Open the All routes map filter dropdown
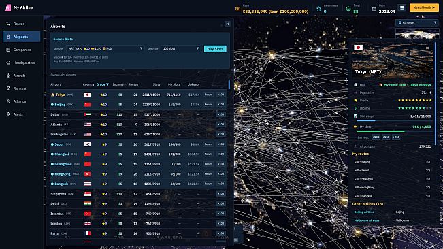 click(x=417, y=22)
